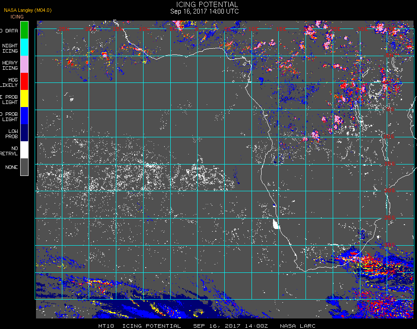Click the 'ICING POTENTIAL' title at top
Viewport: 417px width, 329px height.
pos(207,4)
